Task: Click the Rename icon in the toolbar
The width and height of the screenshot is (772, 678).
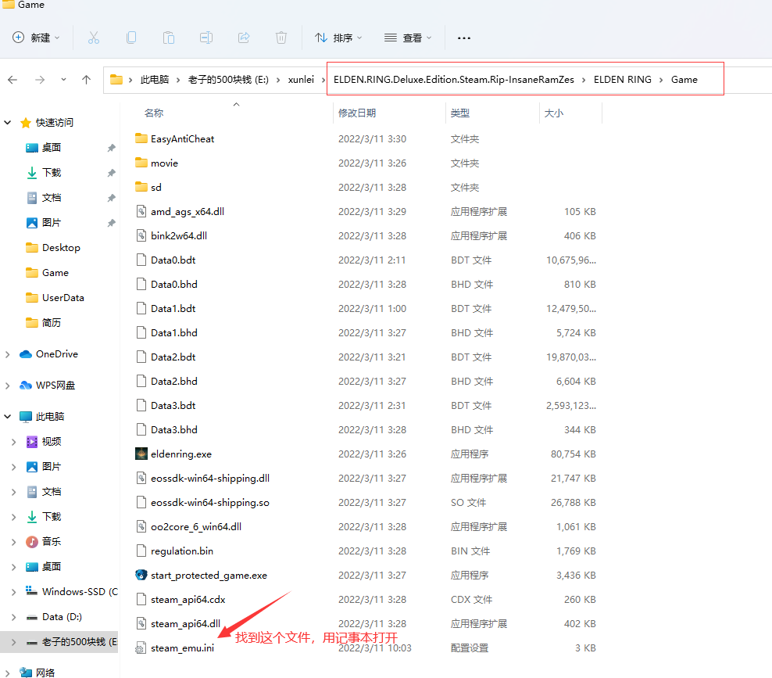Action: 206,38
